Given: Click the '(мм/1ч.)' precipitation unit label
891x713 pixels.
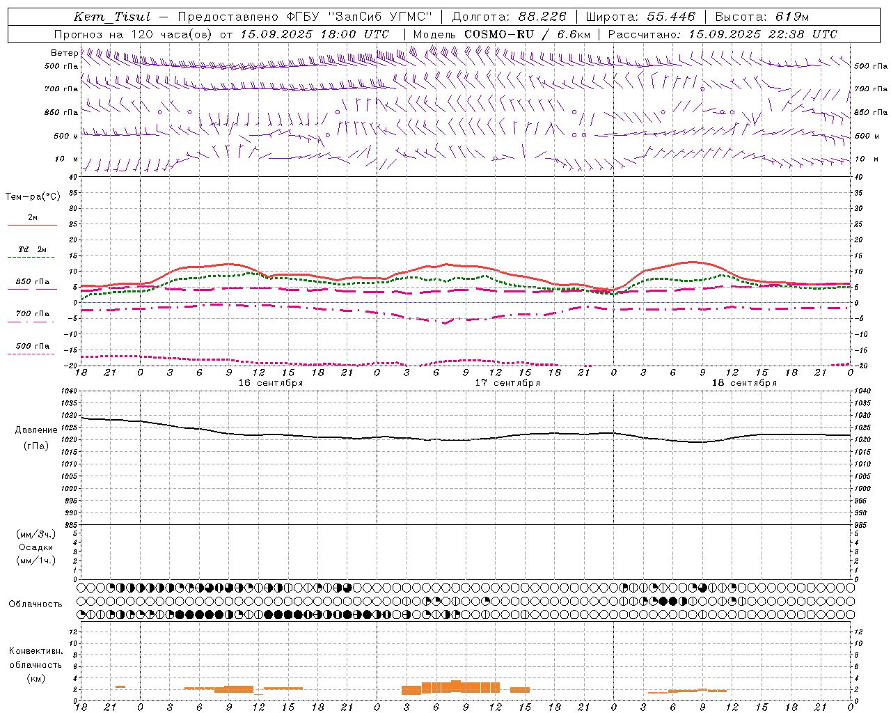Looking at the screenshot, I should [x=36, y=561].
